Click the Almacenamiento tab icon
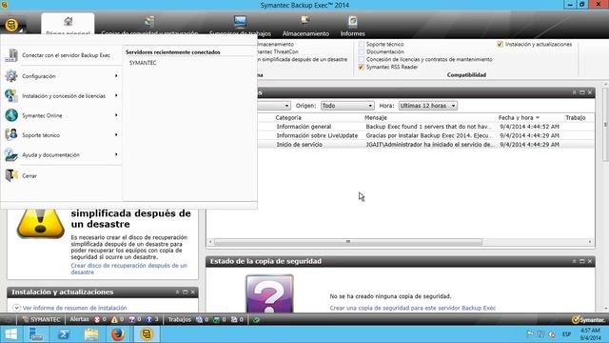This screenshot has width=609, height=343. [x=305, y=20]
